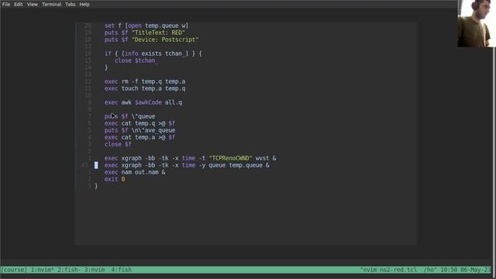Click the line 'puts $f \"queue'
This screenshot has height=279, width=496.
[129, 116]
